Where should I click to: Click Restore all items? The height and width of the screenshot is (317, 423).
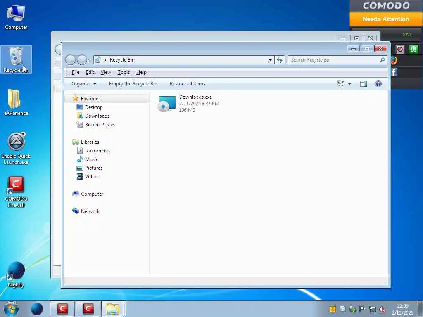[188, 84]
